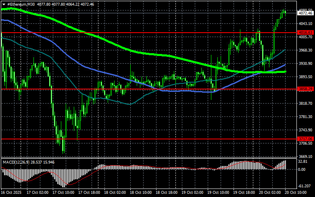Click the 20 Oct 02:00 time label
The image size is (315, 197).
(270, 193)
